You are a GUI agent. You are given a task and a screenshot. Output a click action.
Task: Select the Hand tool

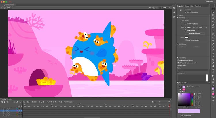click(213, 79)
